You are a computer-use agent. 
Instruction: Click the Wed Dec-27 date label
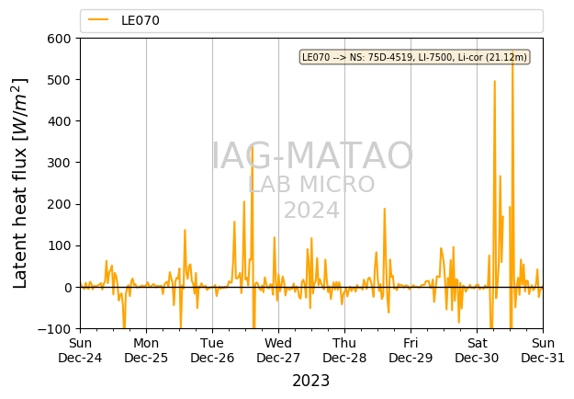tap(278, 350)
